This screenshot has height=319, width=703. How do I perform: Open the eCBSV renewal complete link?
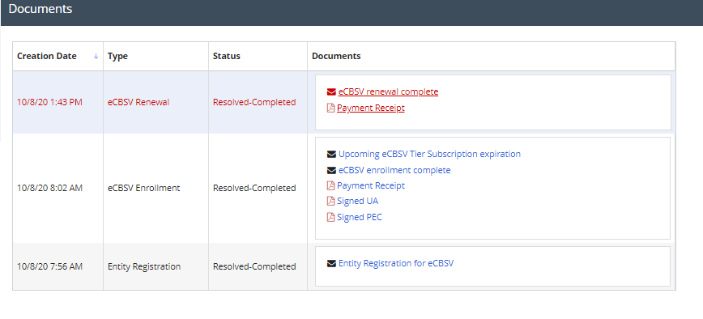coord(388,91)
